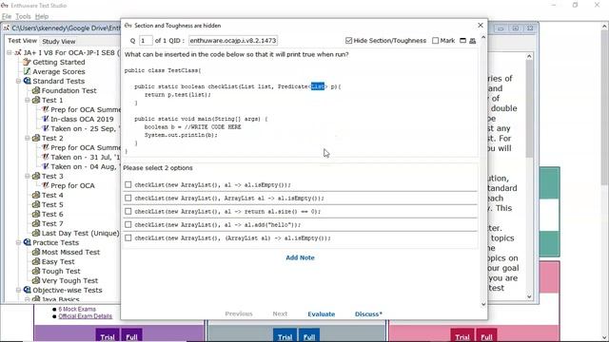Click the Foundation Test icon
The image size is (609, 342).
point(36,90)
